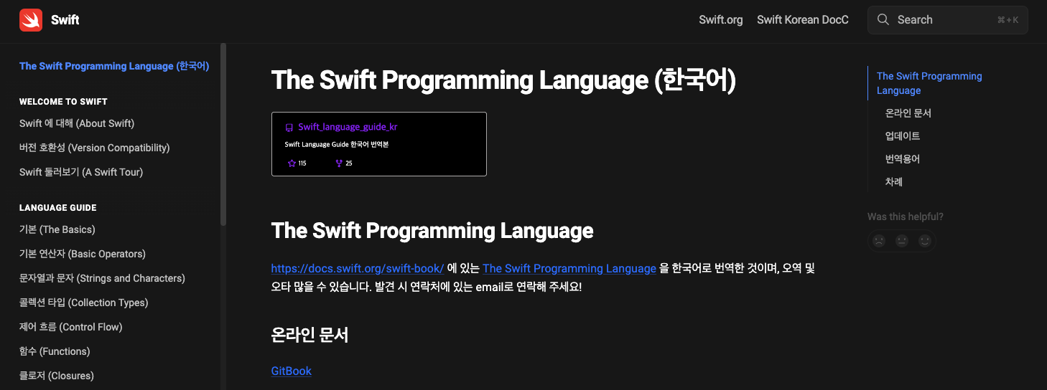Open 문자열과 문자 (Strings and Characters)
The height and width of the screenshot is (390, 1047).
point(102,278)
